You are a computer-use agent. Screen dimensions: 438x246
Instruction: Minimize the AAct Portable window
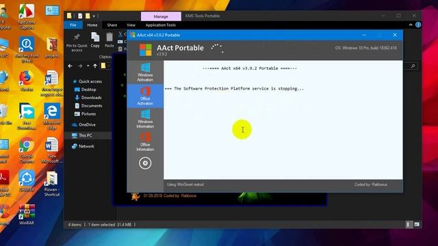pyautogui.click(x=364, y=35)
